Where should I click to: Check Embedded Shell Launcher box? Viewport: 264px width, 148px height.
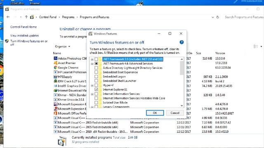(96, 81)
